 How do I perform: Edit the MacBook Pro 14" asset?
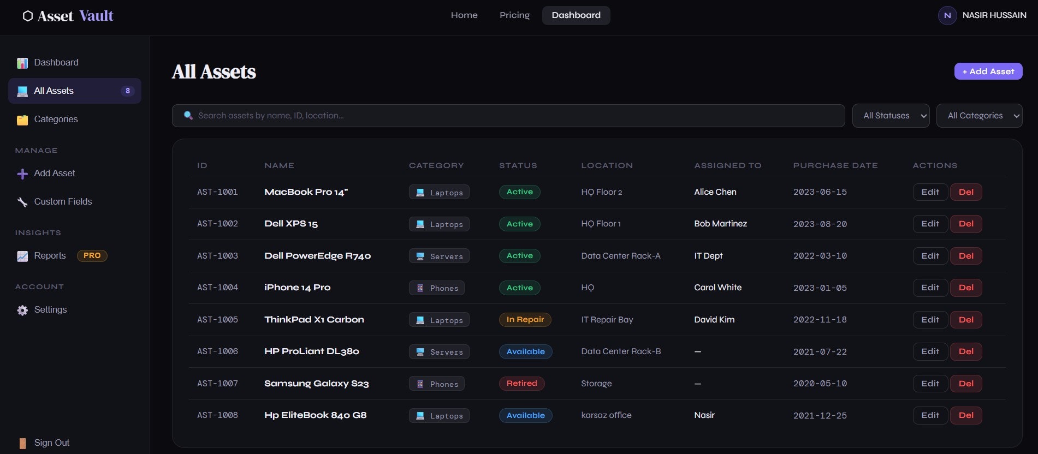pyautogui.click(x=930, y=192)
